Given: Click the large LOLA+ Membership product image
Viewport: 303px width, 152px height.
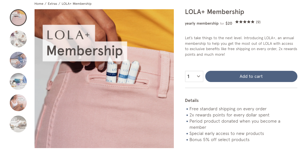Looking at the screenshot, I should click(104, 78).
